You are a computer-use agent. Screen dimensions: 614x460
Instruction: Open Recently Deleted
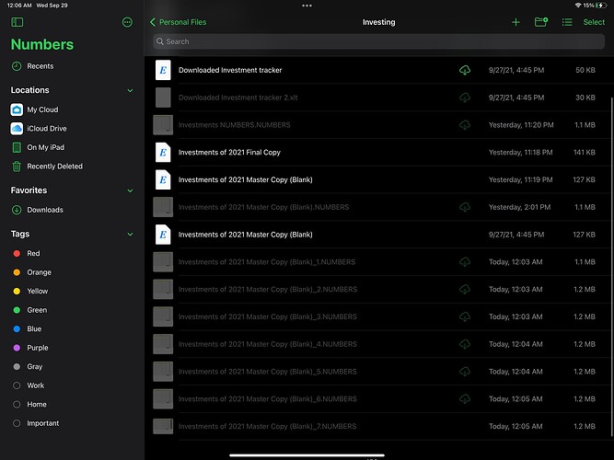click(55, 167)
